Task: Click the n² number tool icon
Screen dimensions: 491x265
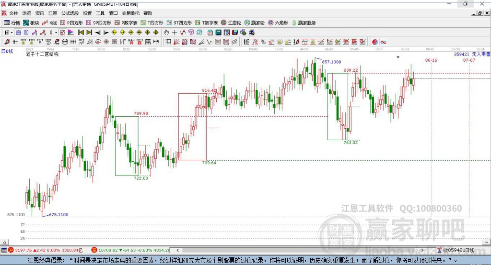Action: coord(82,42)
